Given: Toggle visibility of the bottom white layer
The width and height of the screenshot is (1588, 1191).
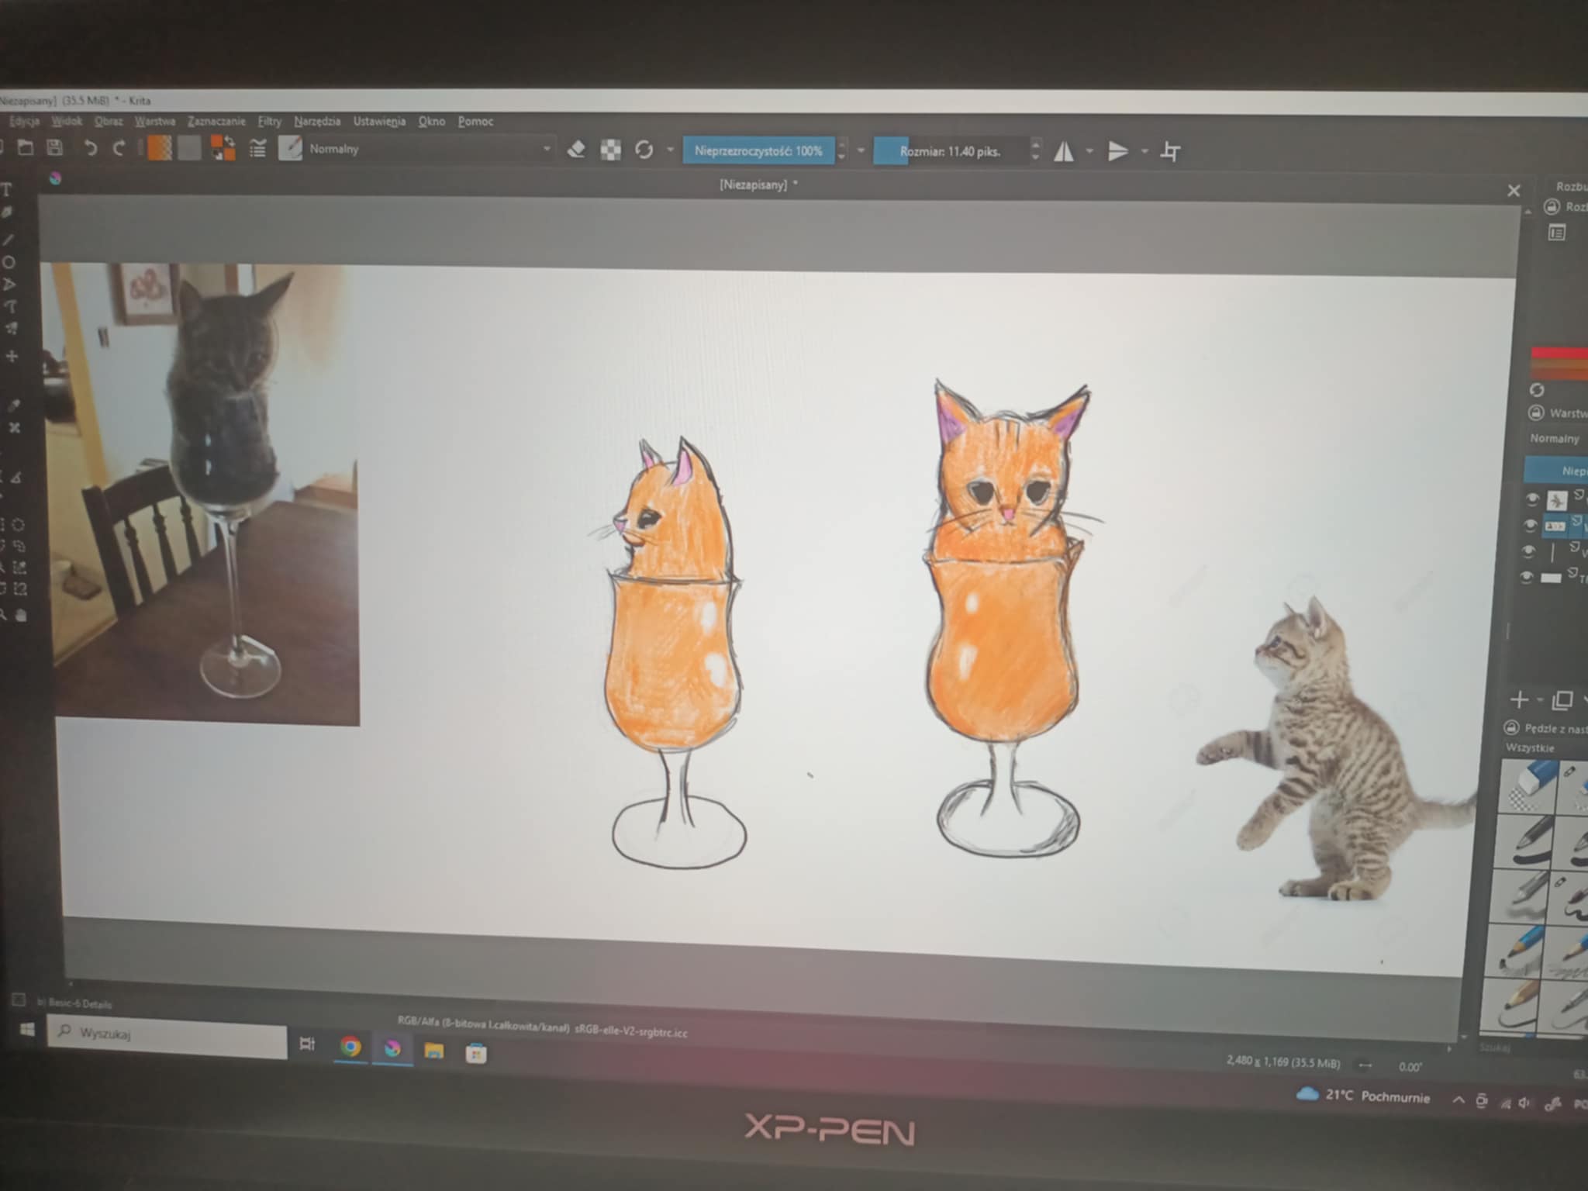Looking at the screenshot, I should pyautogui.click(x=1527, y=577).
